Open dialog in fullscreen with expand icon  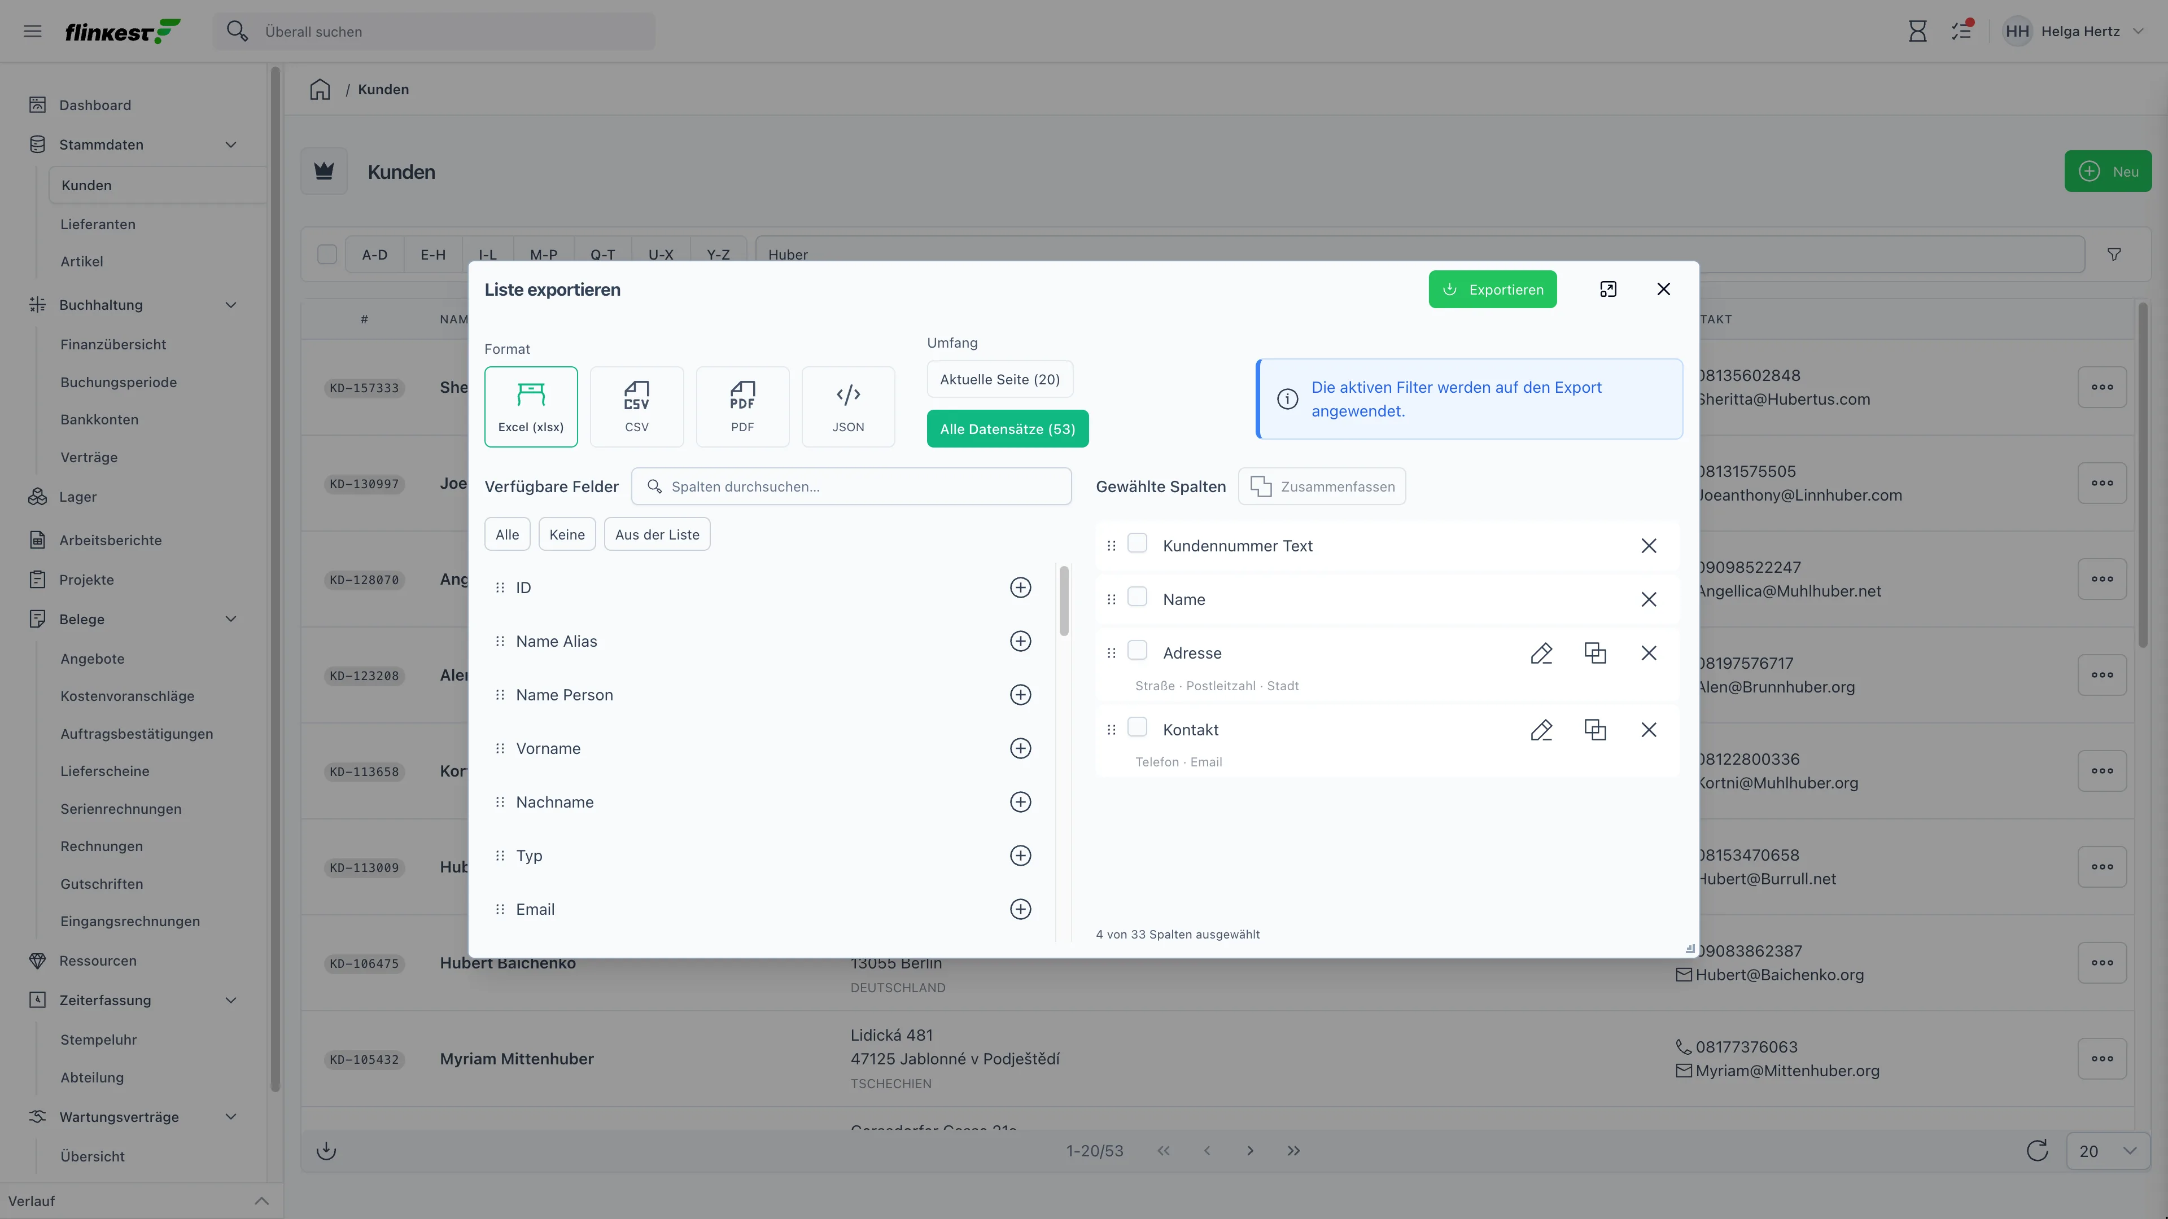pos(1607,290)
